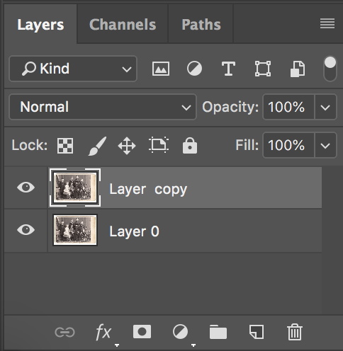Lock position move-arrows icon
This screenshot has width=343, height=351.
coord(127,146)
